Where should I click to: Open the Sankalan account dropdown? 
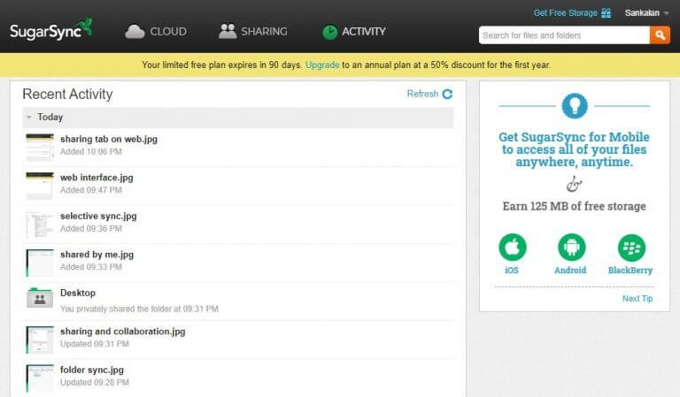pyautogui.click(x=646, y=13)
